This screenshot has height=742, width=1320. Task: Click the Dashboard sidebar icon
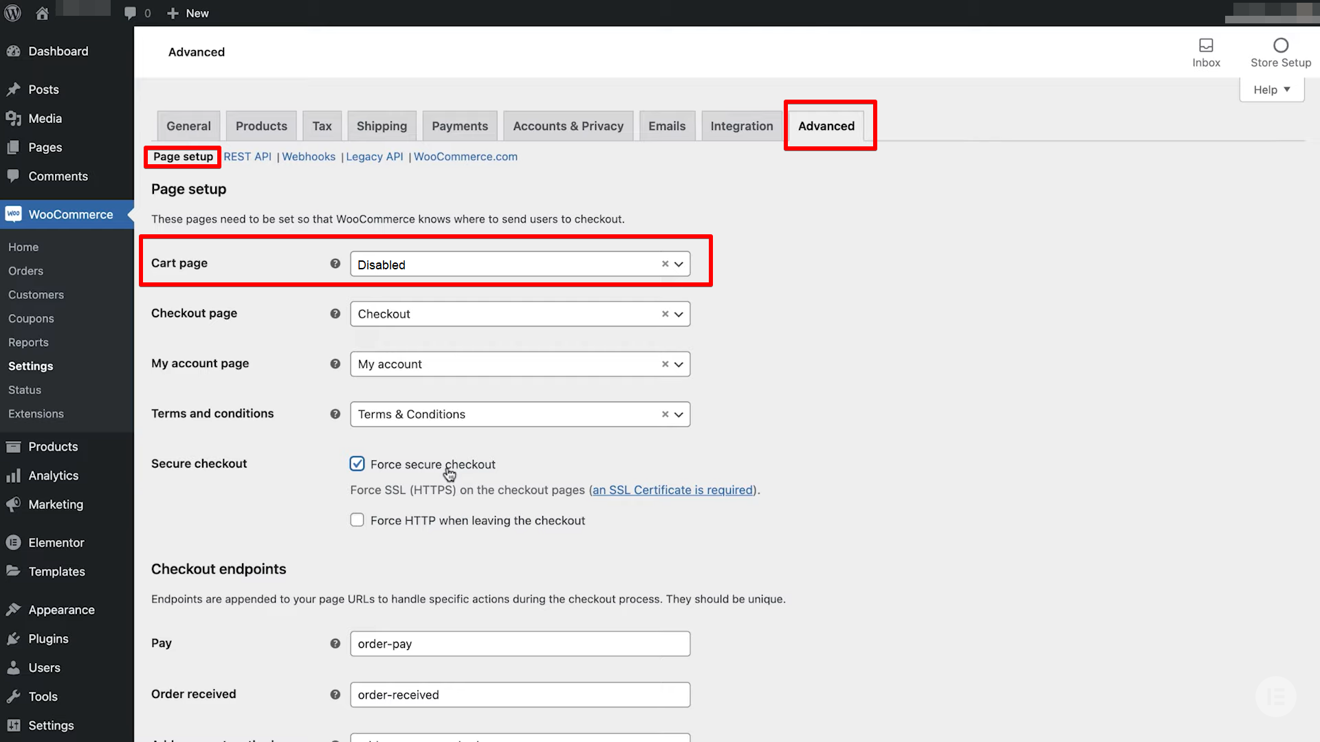point(15,51)
